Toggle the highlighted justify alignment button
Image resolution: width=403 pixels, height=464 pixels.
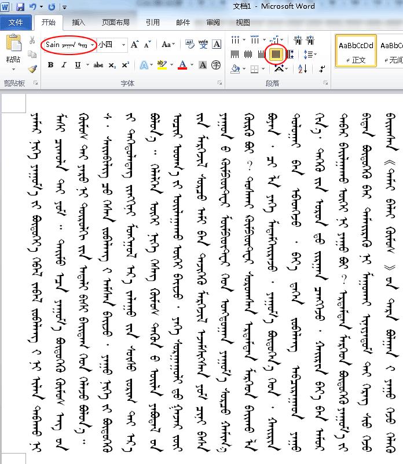click(x=276, y=55)
